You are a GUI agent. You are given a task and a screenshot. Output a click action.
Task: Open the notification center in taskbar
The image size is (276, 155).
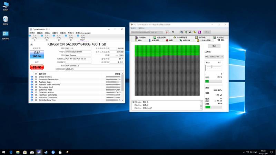tap(271, 152)
